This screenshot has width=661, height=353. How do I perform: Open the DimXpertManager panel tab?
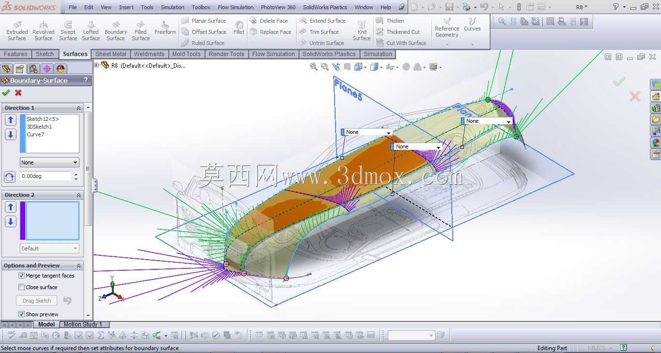[46, 69]
